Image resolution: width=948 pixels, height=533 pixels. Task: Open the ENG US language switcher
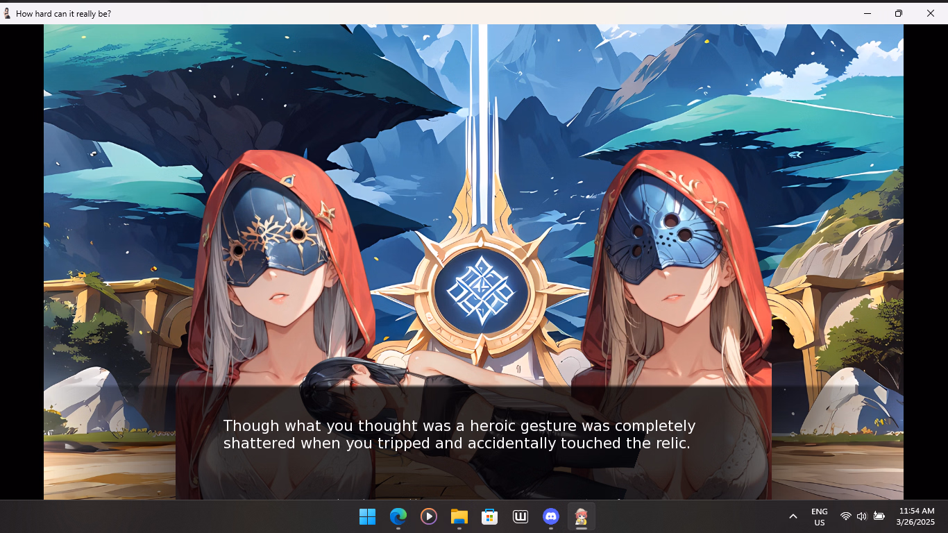[819, 516]
